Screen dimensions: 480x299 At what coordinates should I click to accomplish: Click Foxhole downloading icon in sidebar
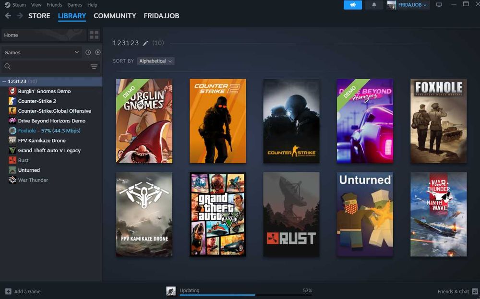(x=12, y=131)
